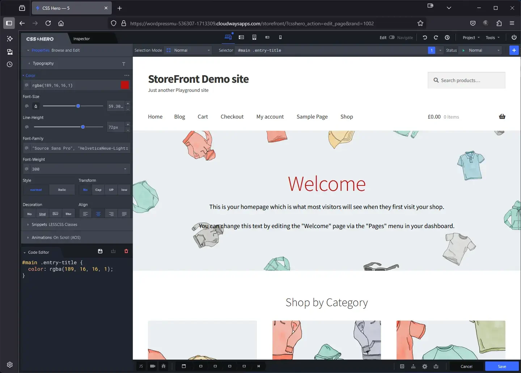Switch to the Inspector tab
This screenshot has width=521, height=373.
coord(82,39)
